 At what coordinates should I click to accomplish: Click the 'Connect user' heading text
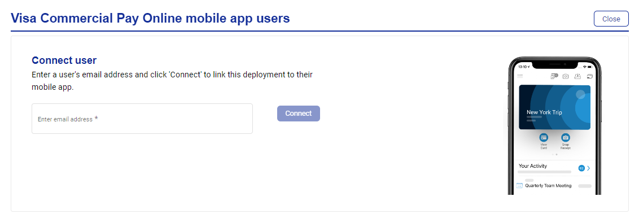64,60
